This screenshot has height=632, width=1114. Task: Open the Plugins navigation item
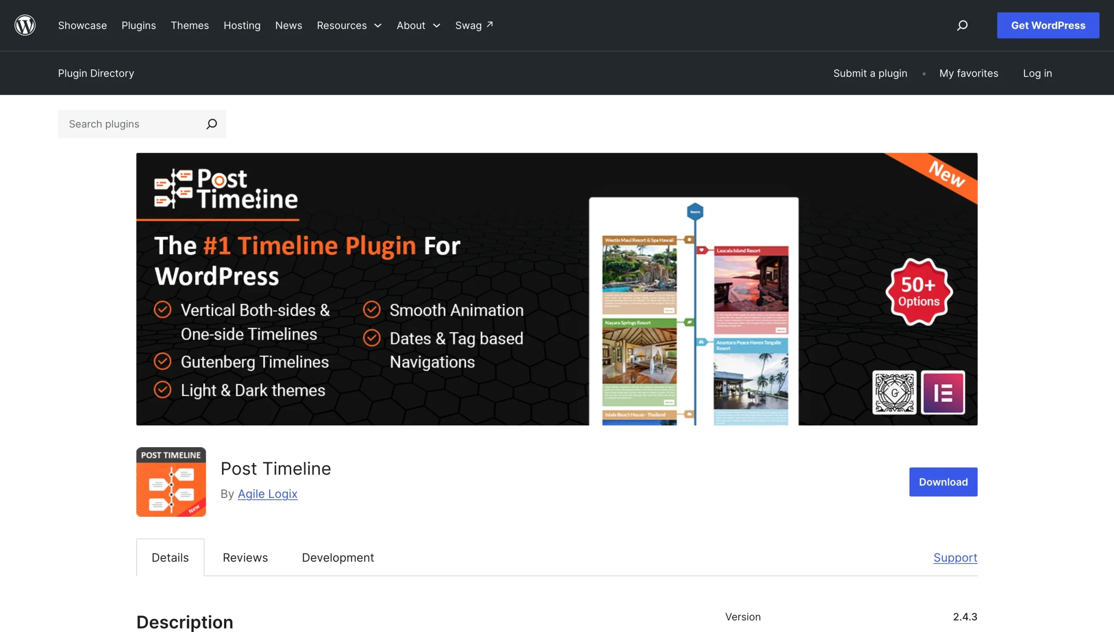click(138, 25)
